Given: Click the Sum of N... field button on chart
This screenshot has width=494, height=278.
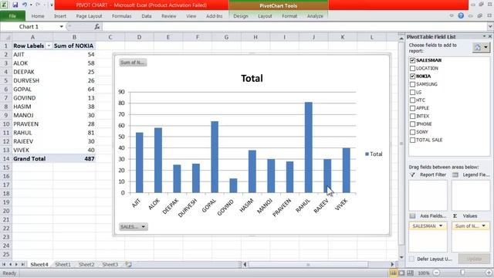Looking at the screenshot, I should (133, 63).
